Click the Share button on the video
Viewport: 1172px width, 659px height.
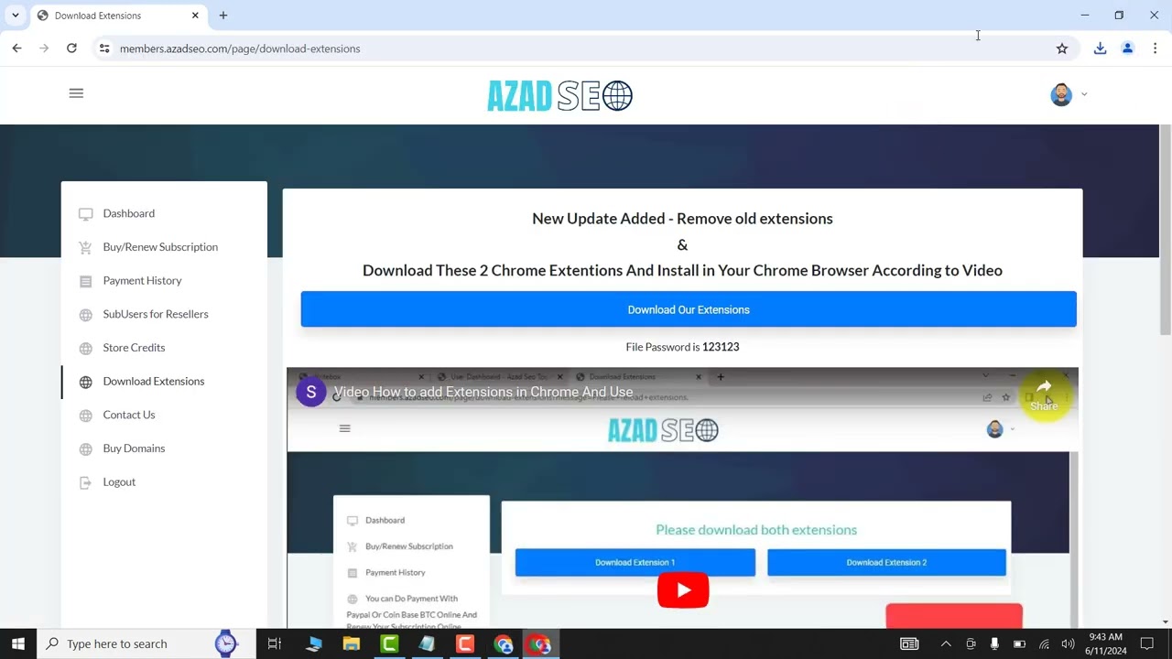tap(1044, 395)
